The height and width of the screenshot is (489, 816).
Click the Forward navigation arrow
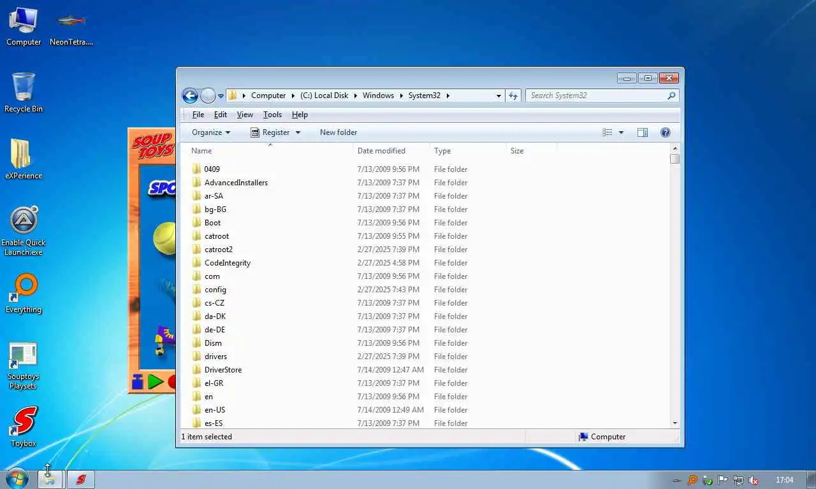coord(208,96)
